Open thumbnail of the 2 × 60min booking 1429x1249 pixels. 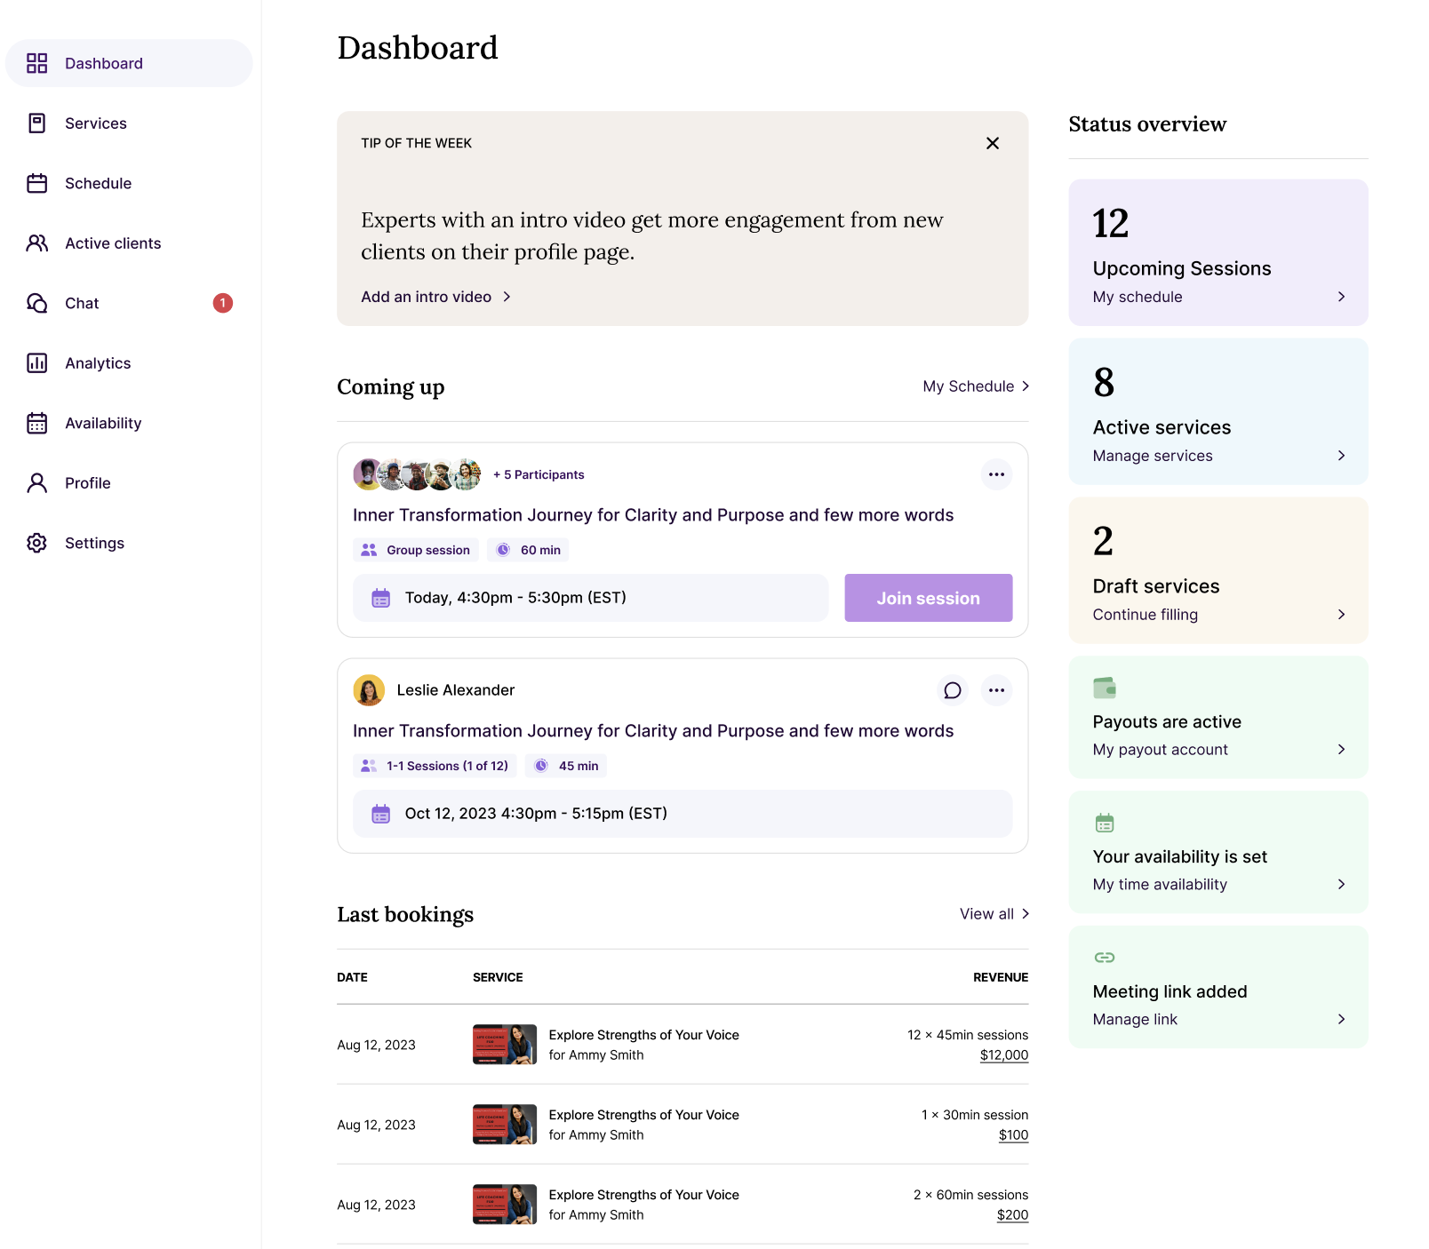504,1205
